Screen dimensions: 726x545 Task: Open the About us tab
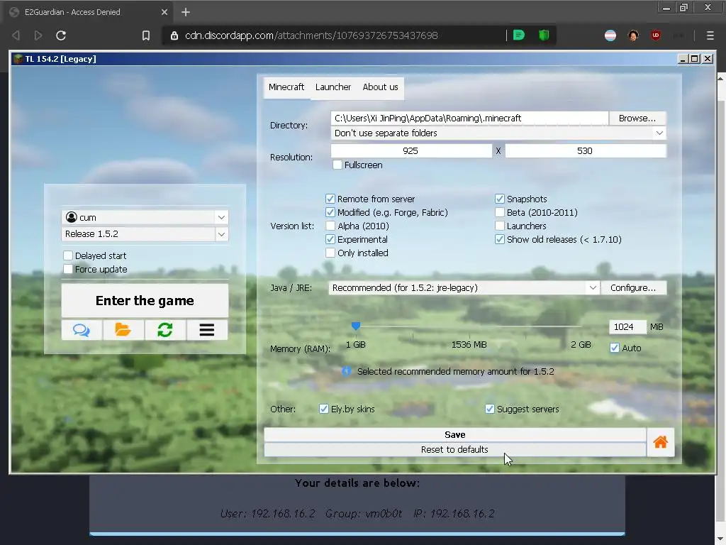pos(380,87)
